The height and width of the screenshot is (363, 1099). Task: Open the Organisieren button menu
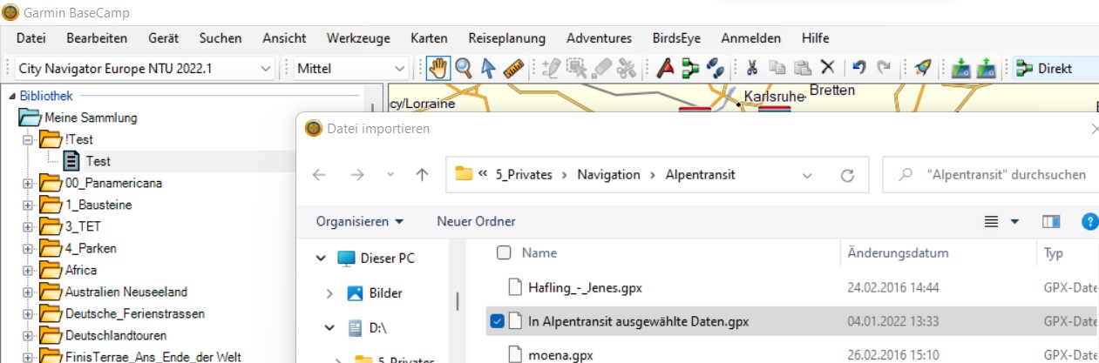(x=359, y=221)
